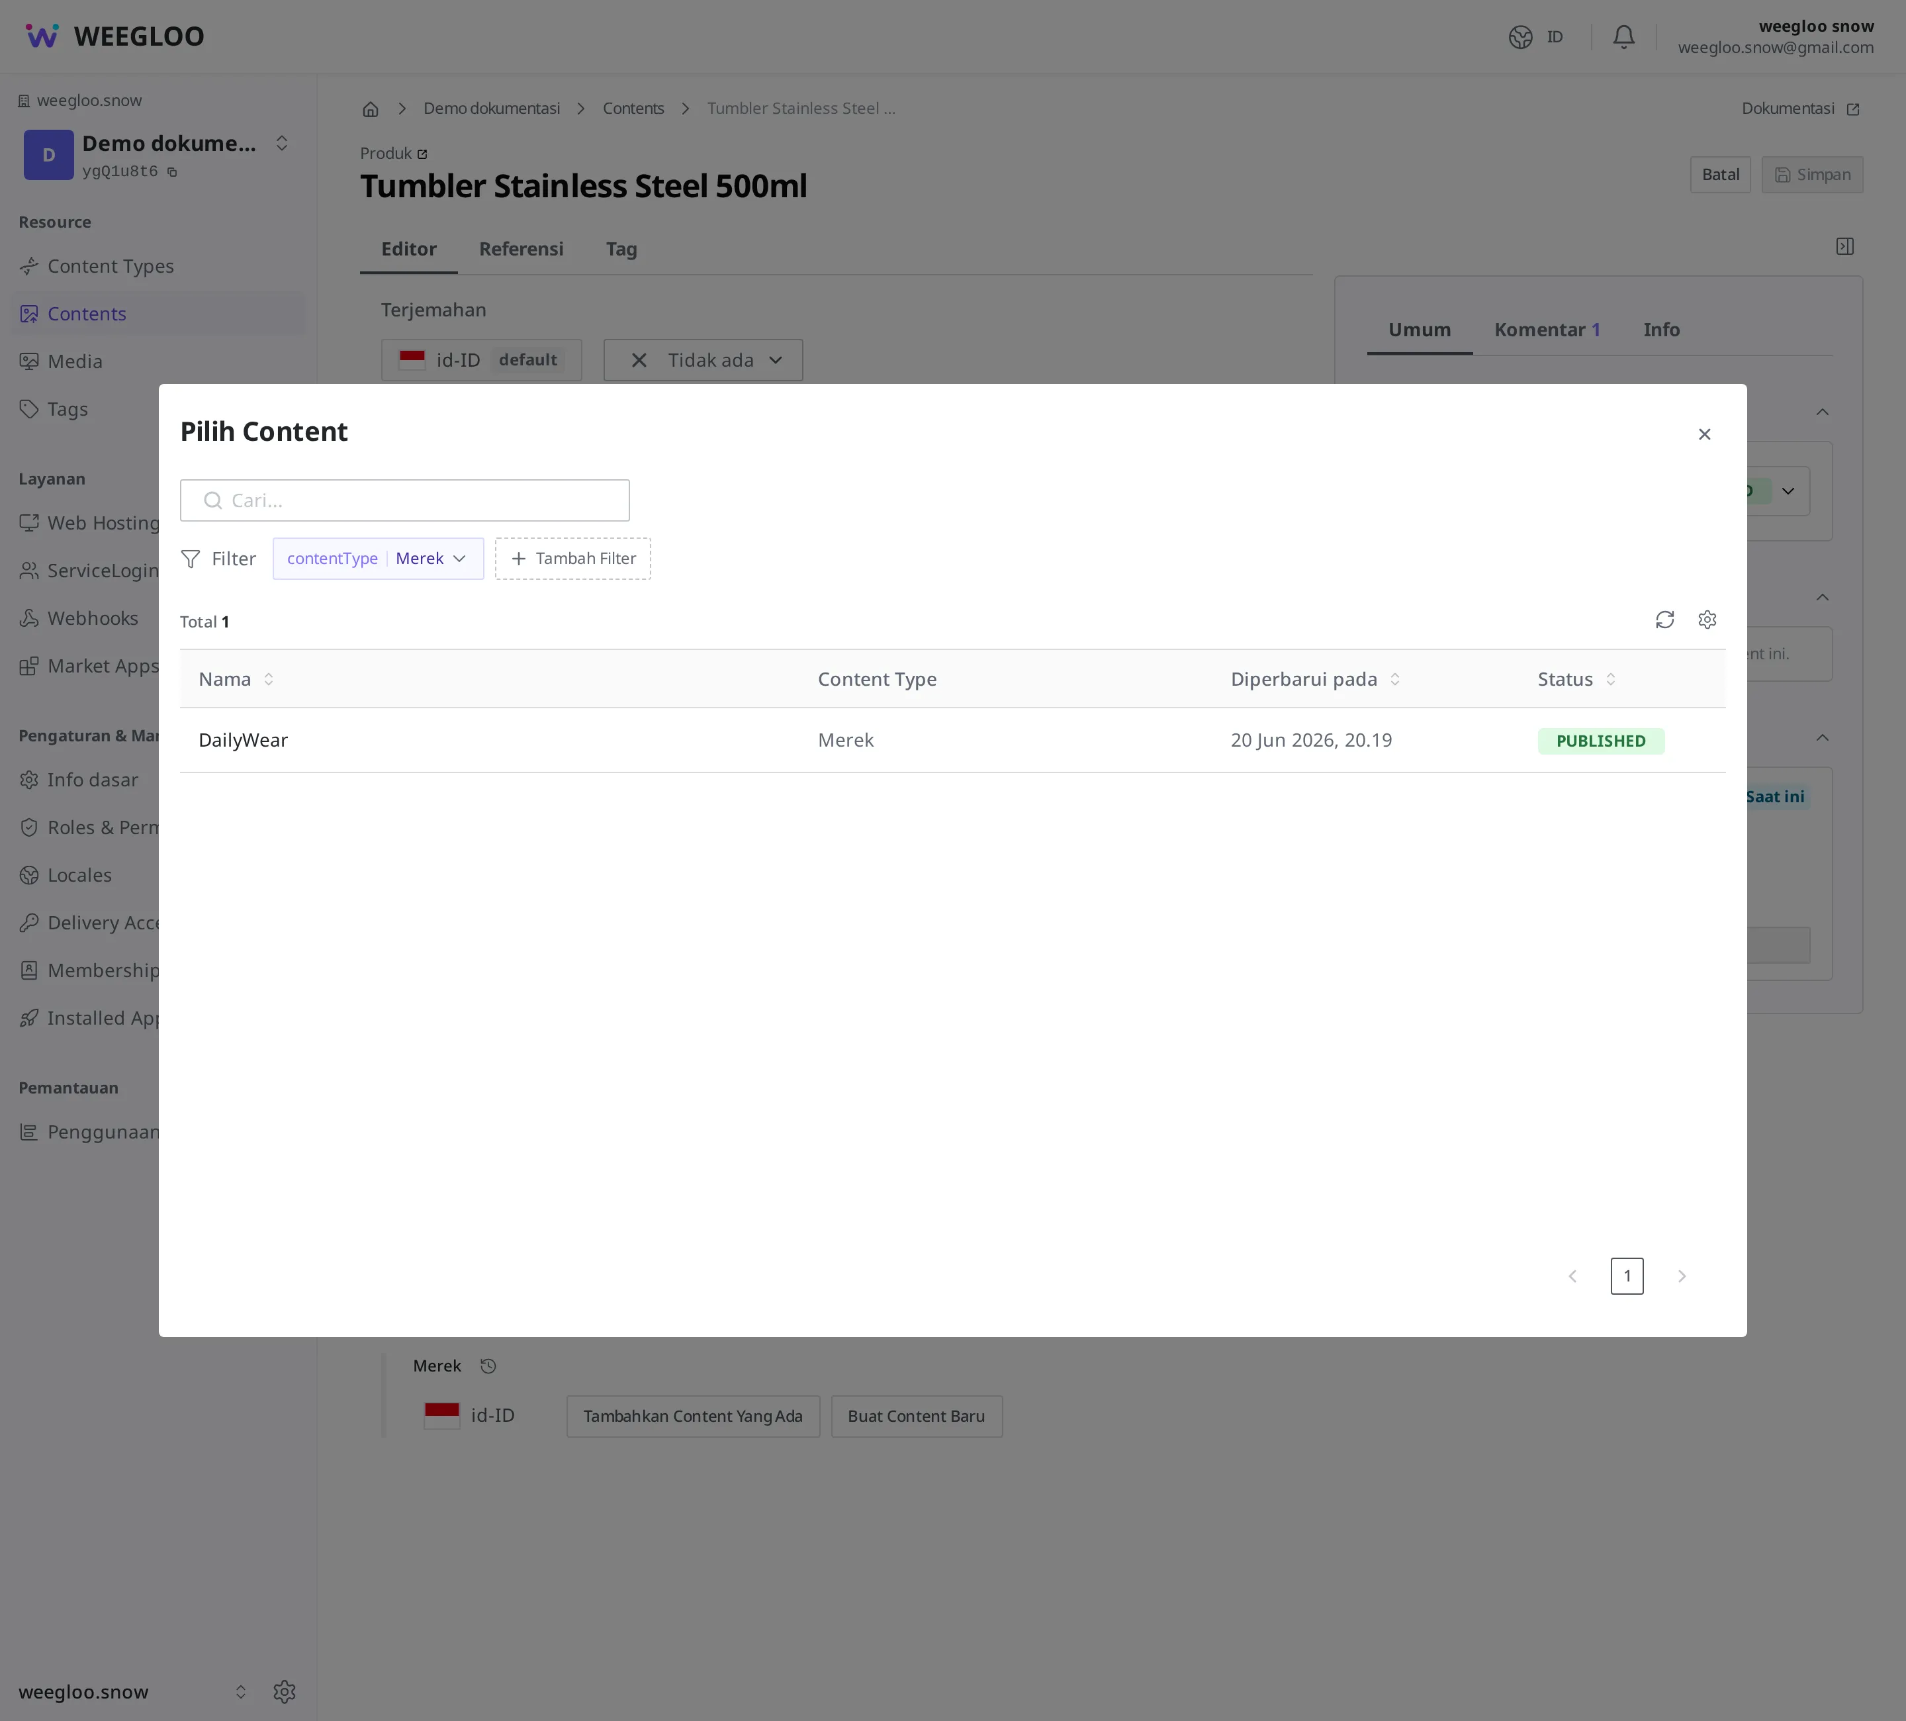Screen dimensions: 1906x1721
Task: Open the Tidak ada translation dropdown
Action: point(702,360)
